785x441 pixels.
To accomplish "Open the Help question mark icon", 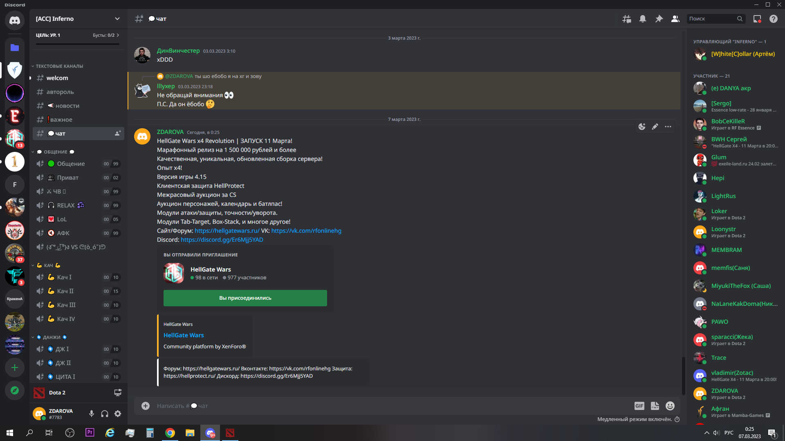I will point(774,19).
